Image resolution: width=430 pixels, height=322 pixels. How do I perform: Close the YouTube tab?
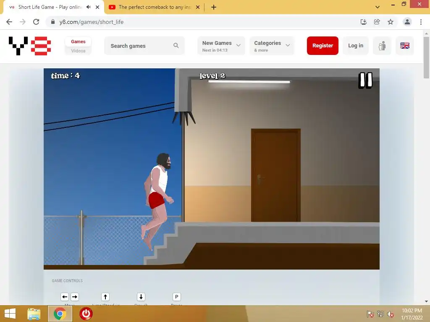(198, 7)
